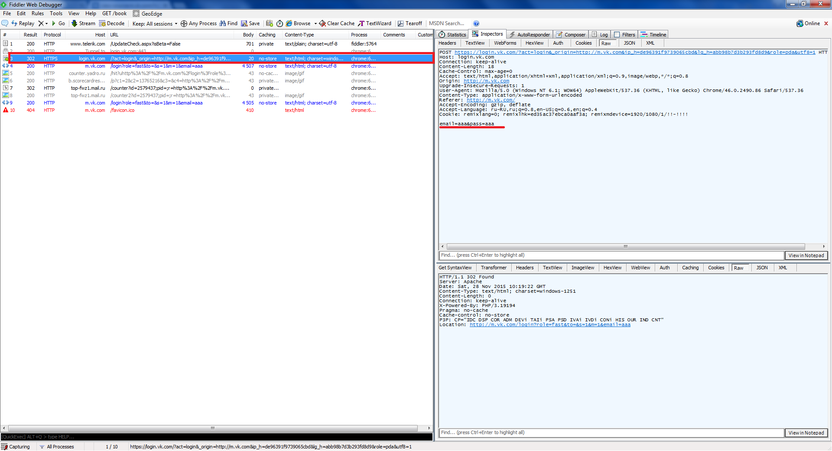Open the GET /book menu
Viewport: 832px width, 451px height.
click(x=114, y=13)
